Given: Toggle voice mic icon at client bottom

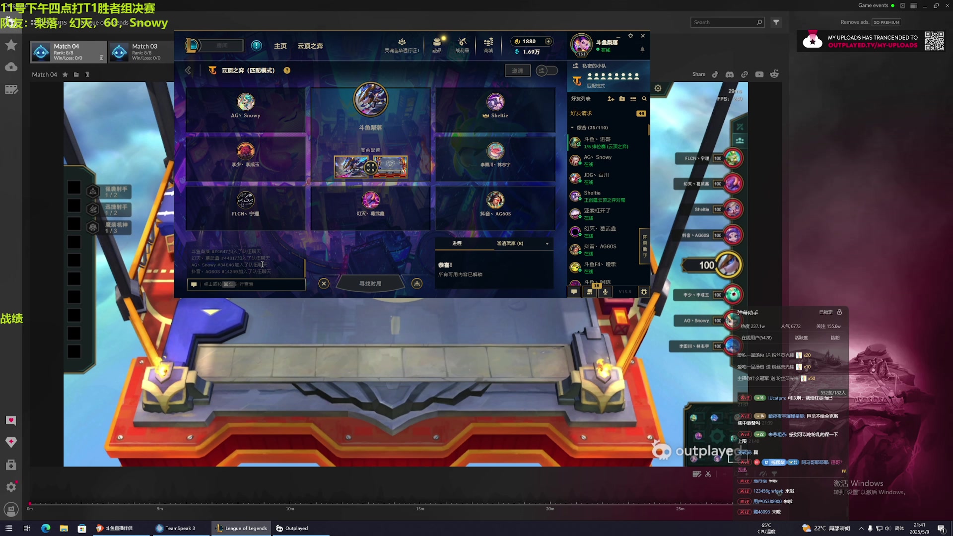Looking at the screenshot, I should pyautogui.click(x=605, y=292).
